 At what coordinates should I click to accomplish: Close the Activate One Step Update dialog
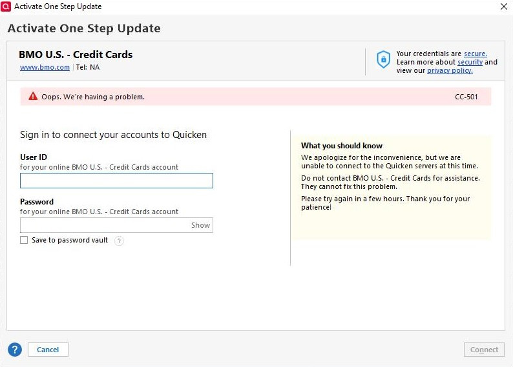(504, 6)
